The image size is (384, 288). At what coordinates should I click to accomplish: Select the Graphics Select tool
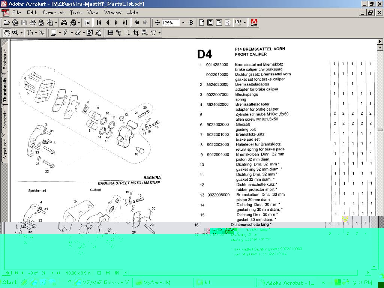42,33
